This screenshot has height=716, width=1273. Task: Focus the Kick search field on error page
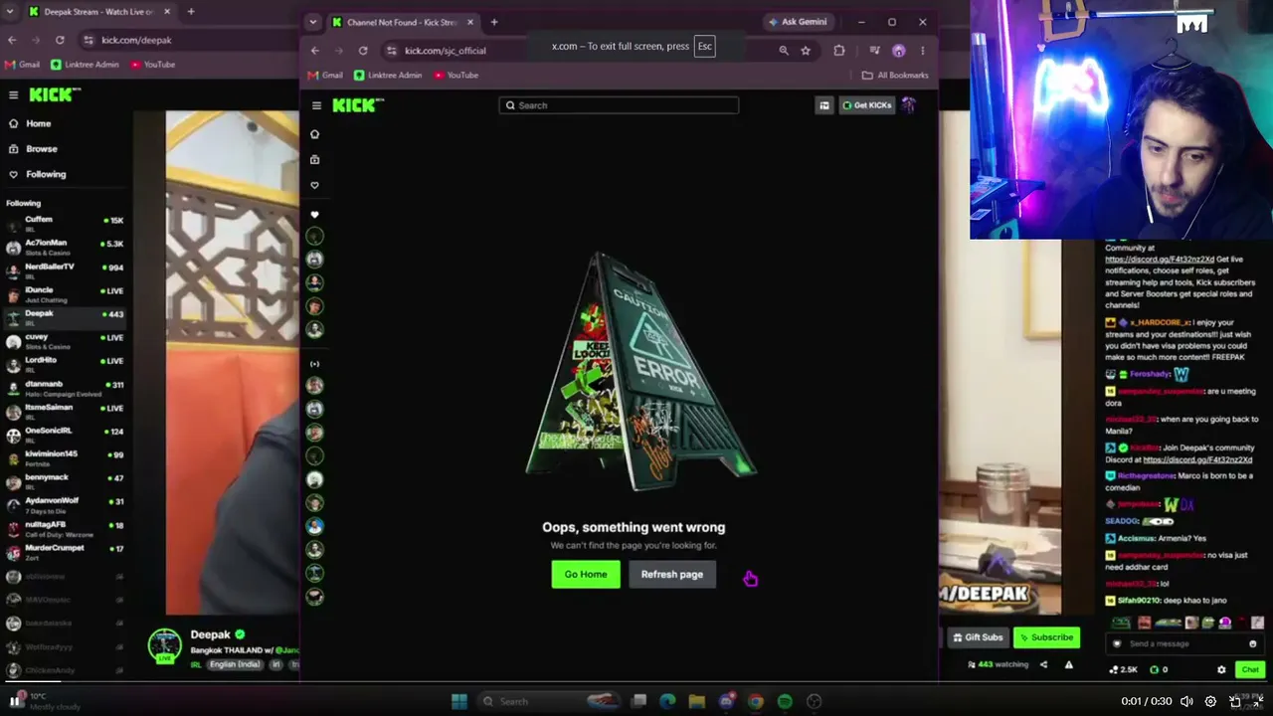tap(619, 105)
